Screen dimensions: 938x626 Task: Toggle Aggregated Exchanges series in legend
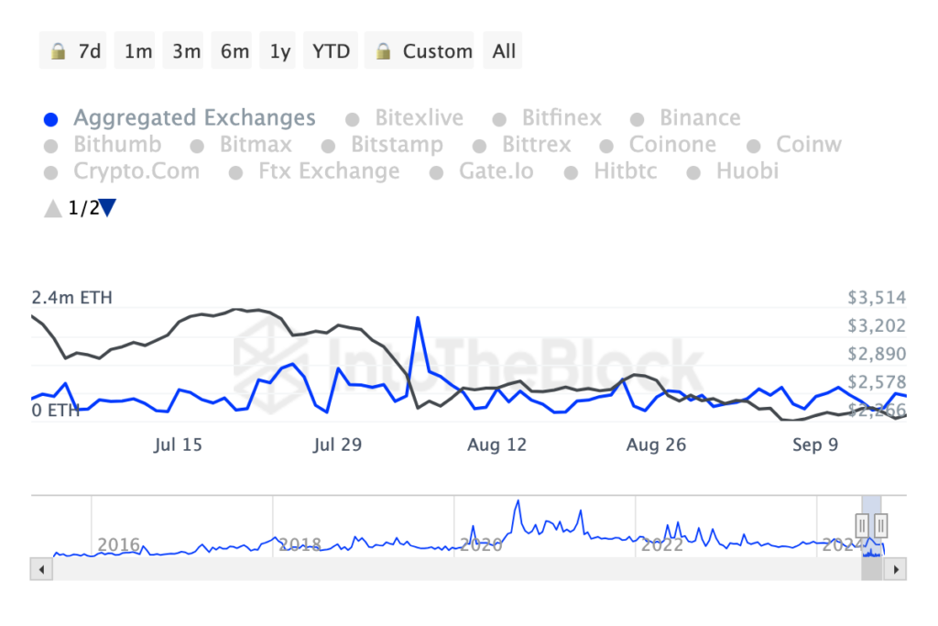pos(180,118)
